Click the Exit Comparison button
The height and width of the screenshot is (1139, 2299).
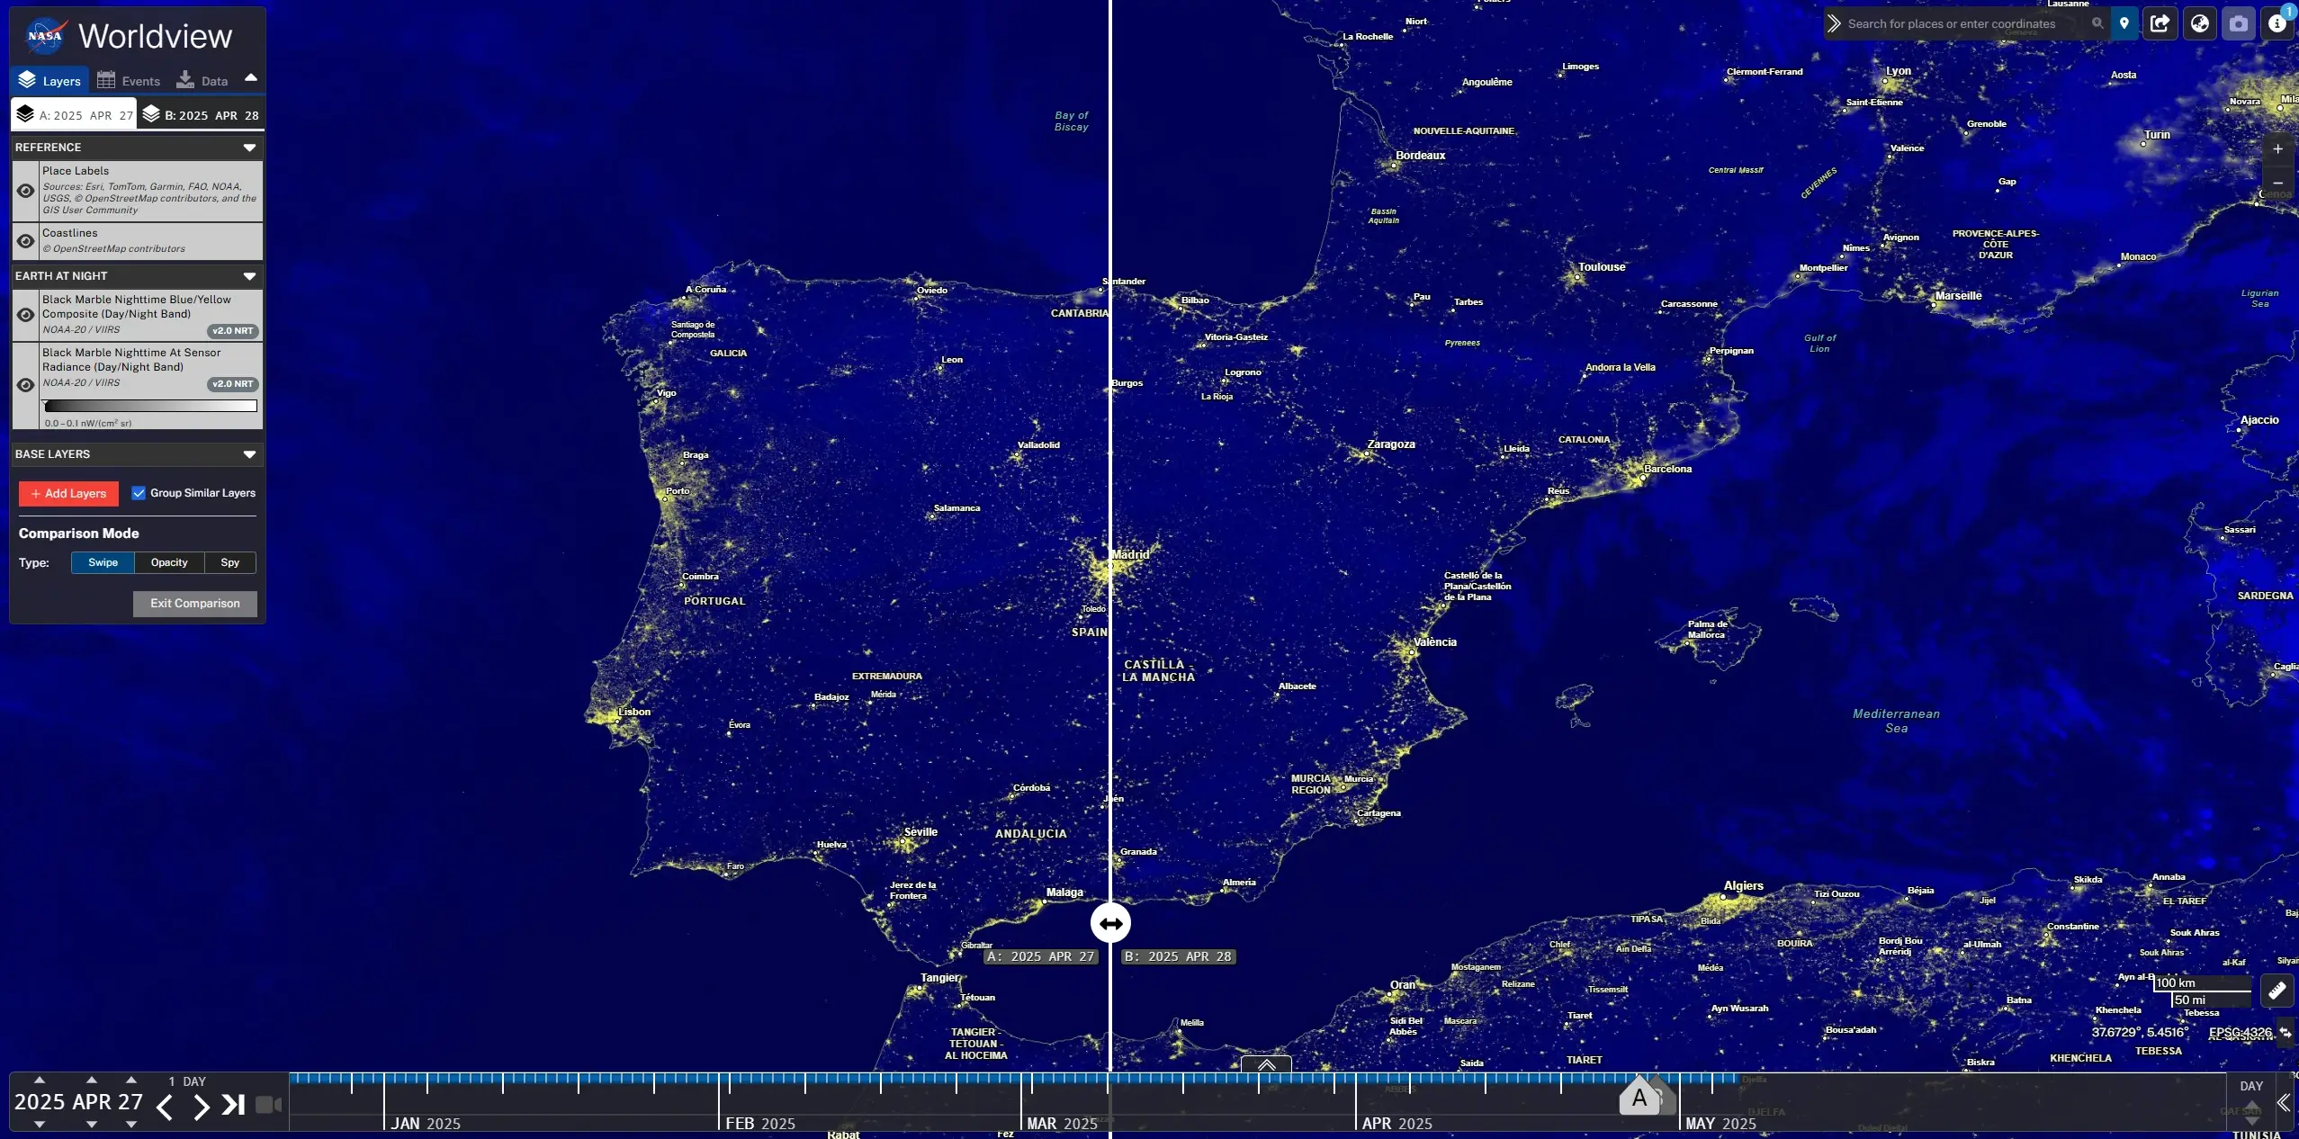[194, 604]
